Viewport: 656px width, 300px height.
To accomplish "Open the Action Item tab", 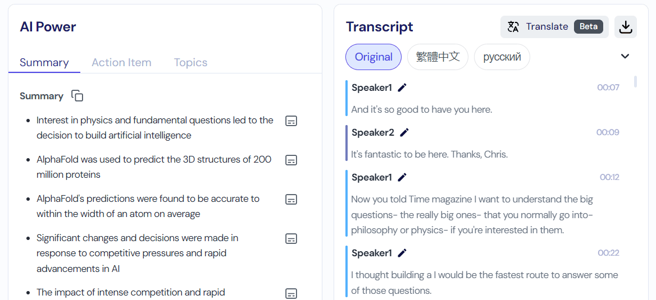I will [x=121, y=62].
